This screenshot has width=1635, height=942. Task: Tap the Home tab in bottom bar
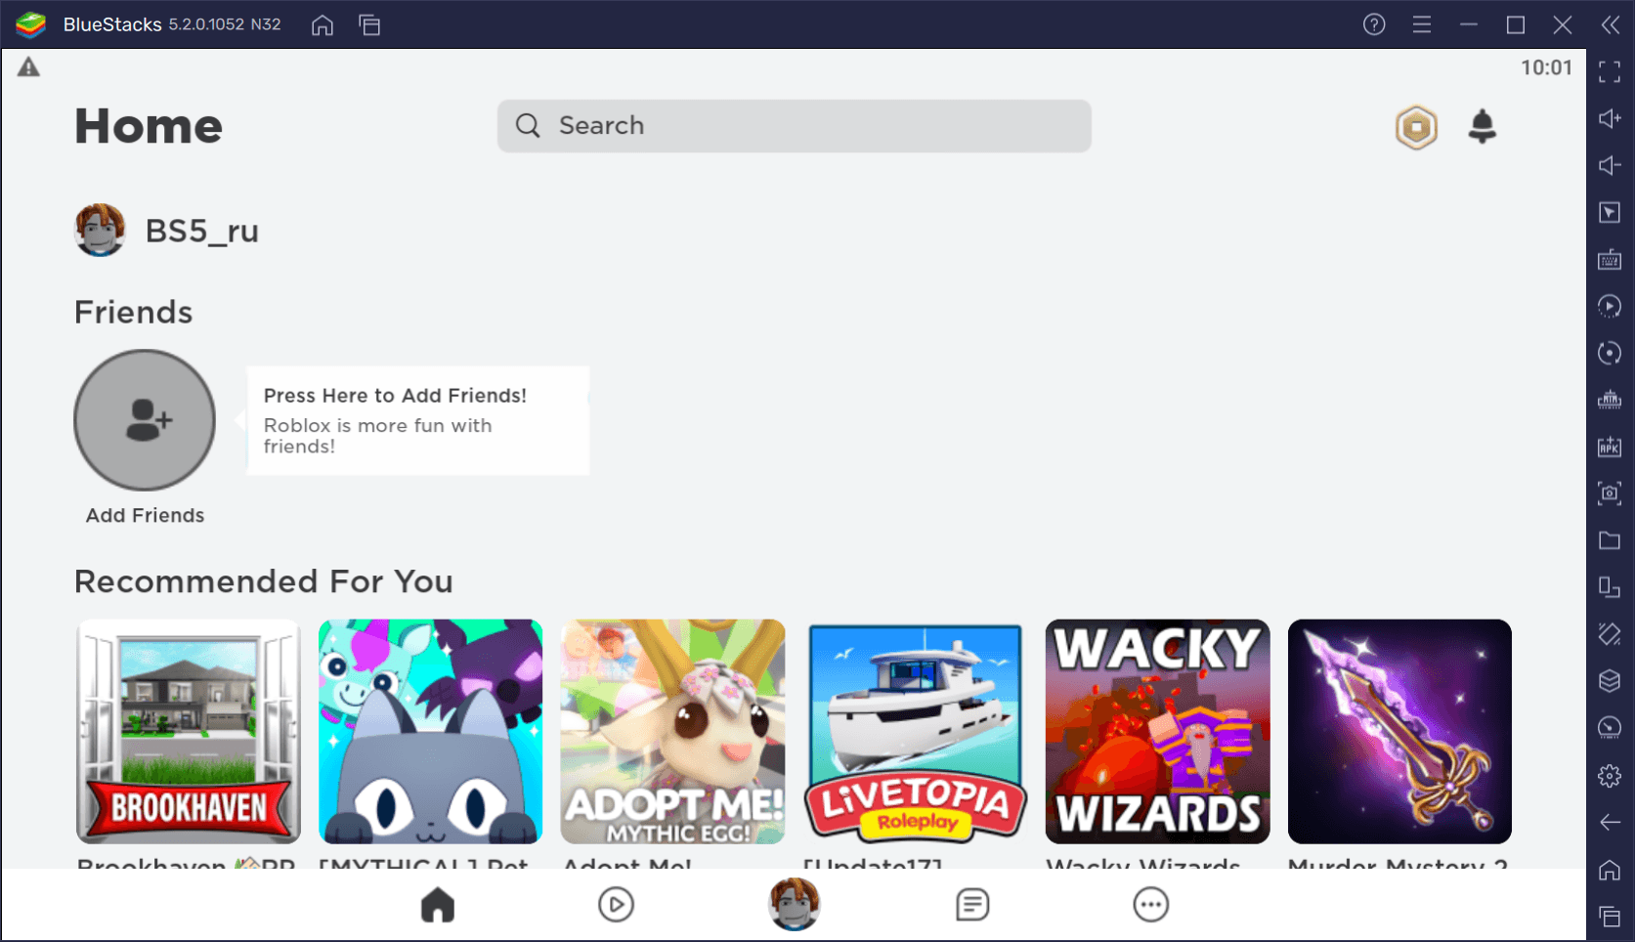tap(438, 905)
